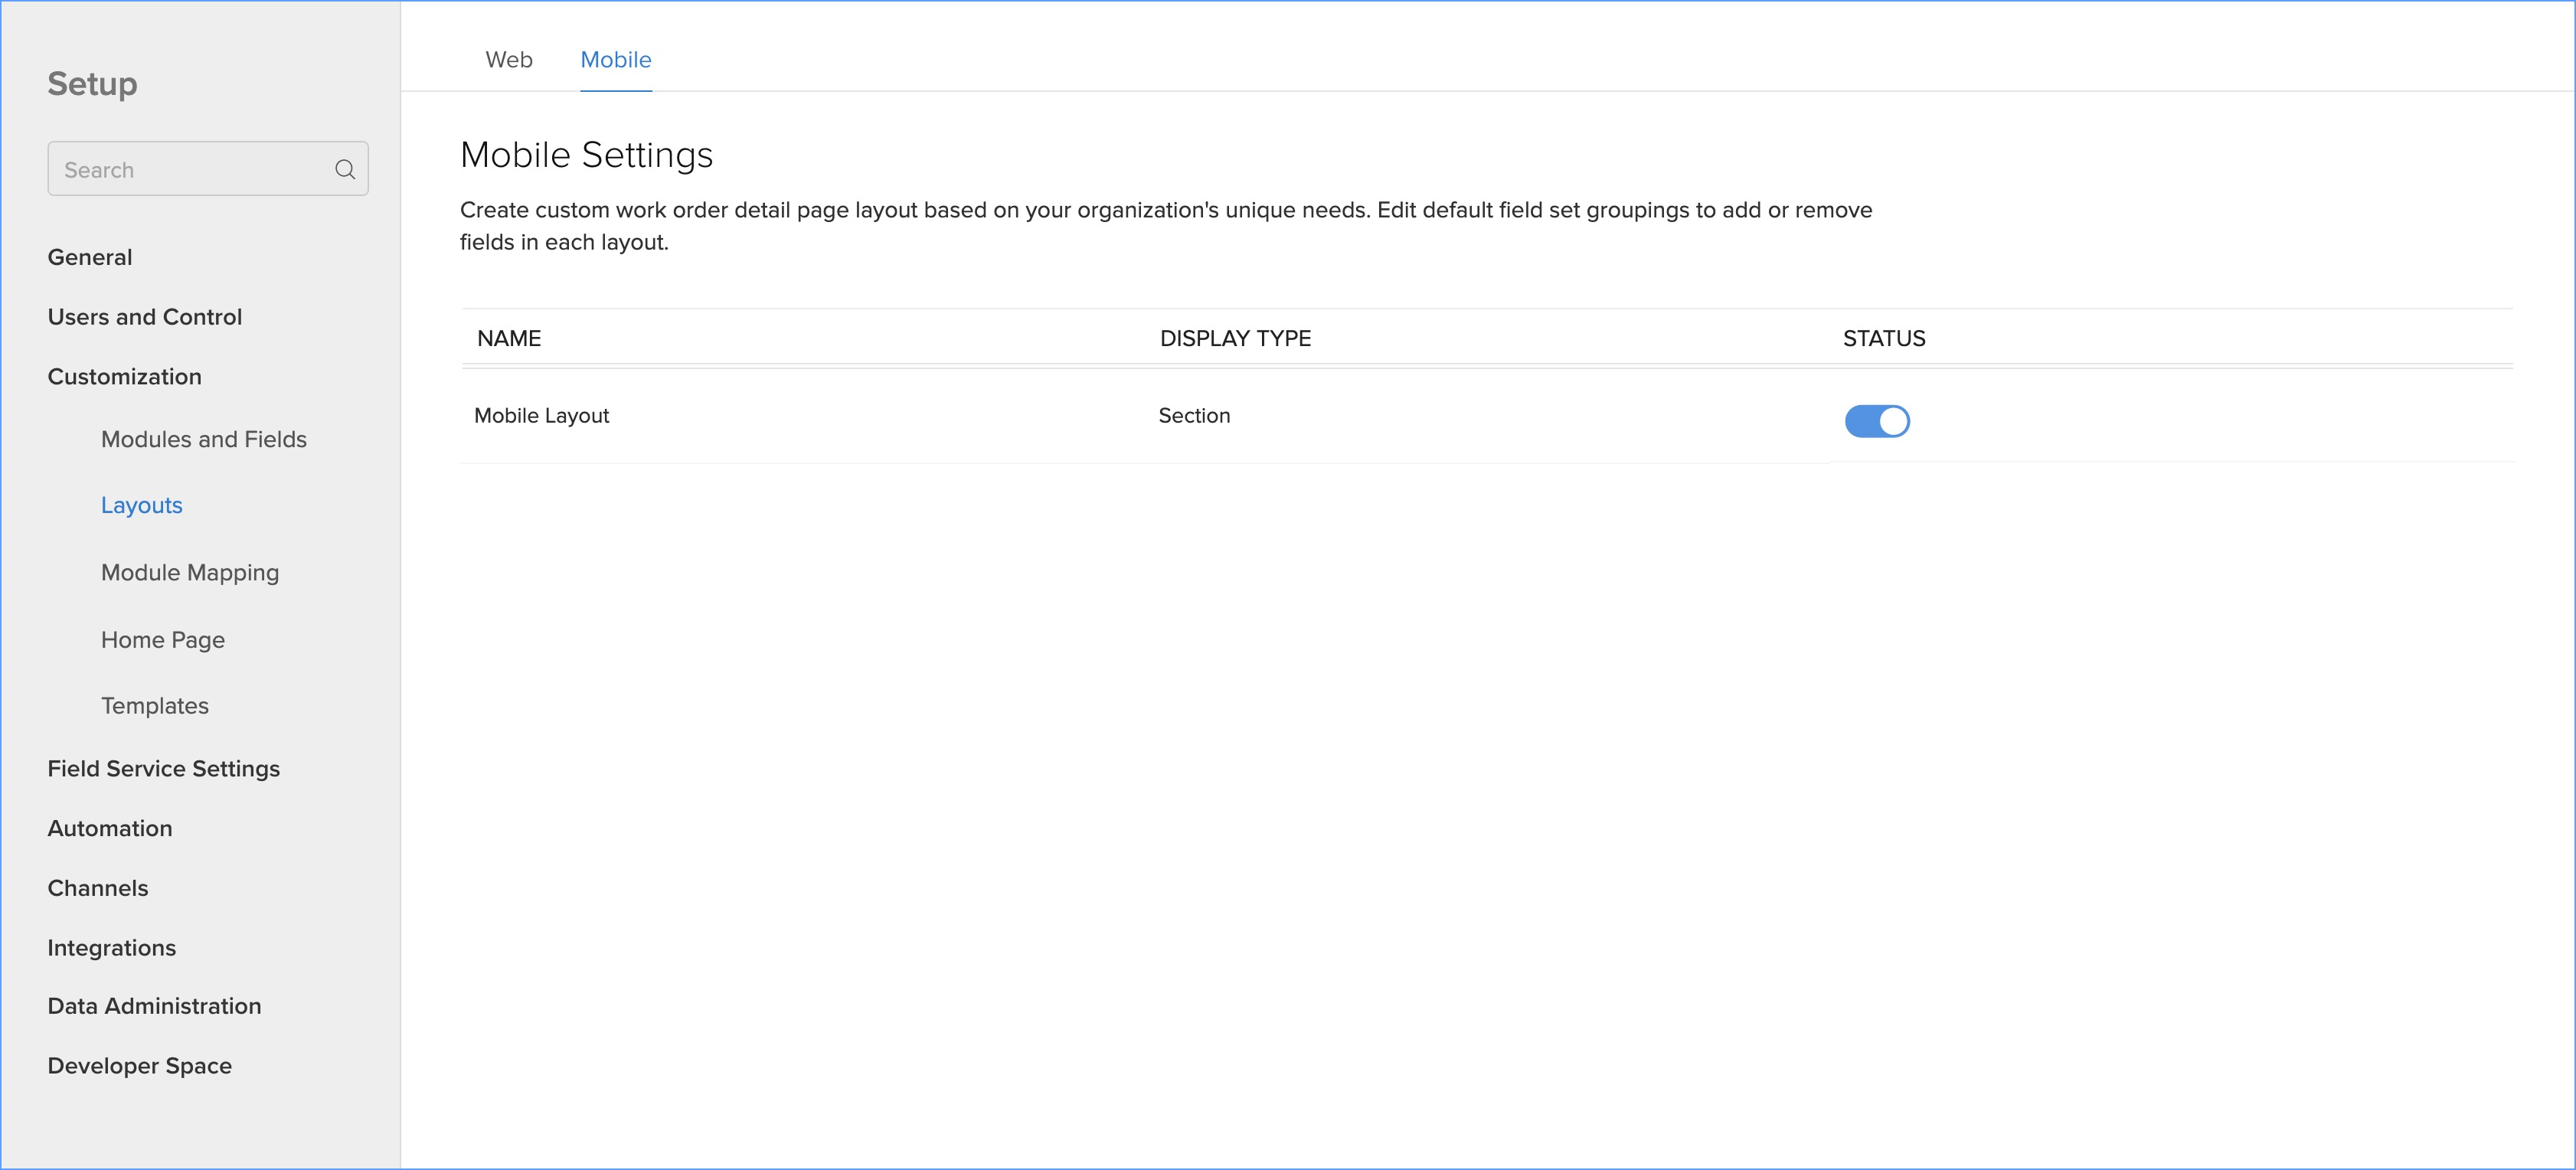
Task: Open the Templates page
Action: [x=155, y=705]
